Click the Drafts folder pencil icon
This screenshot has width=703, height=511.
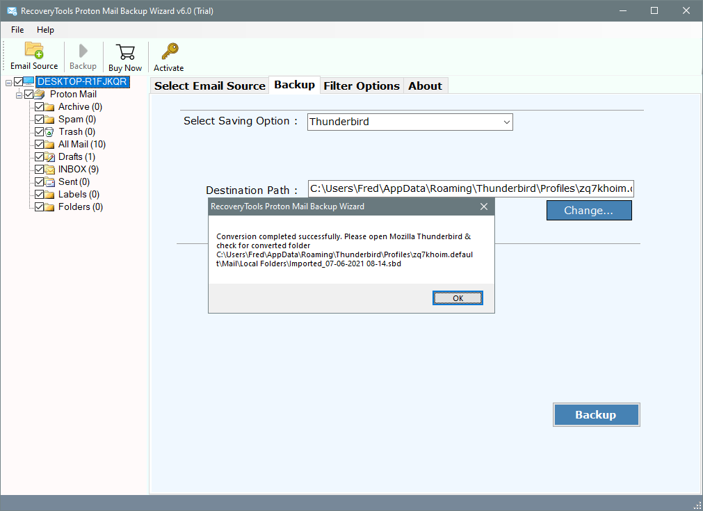coord(49,157)
